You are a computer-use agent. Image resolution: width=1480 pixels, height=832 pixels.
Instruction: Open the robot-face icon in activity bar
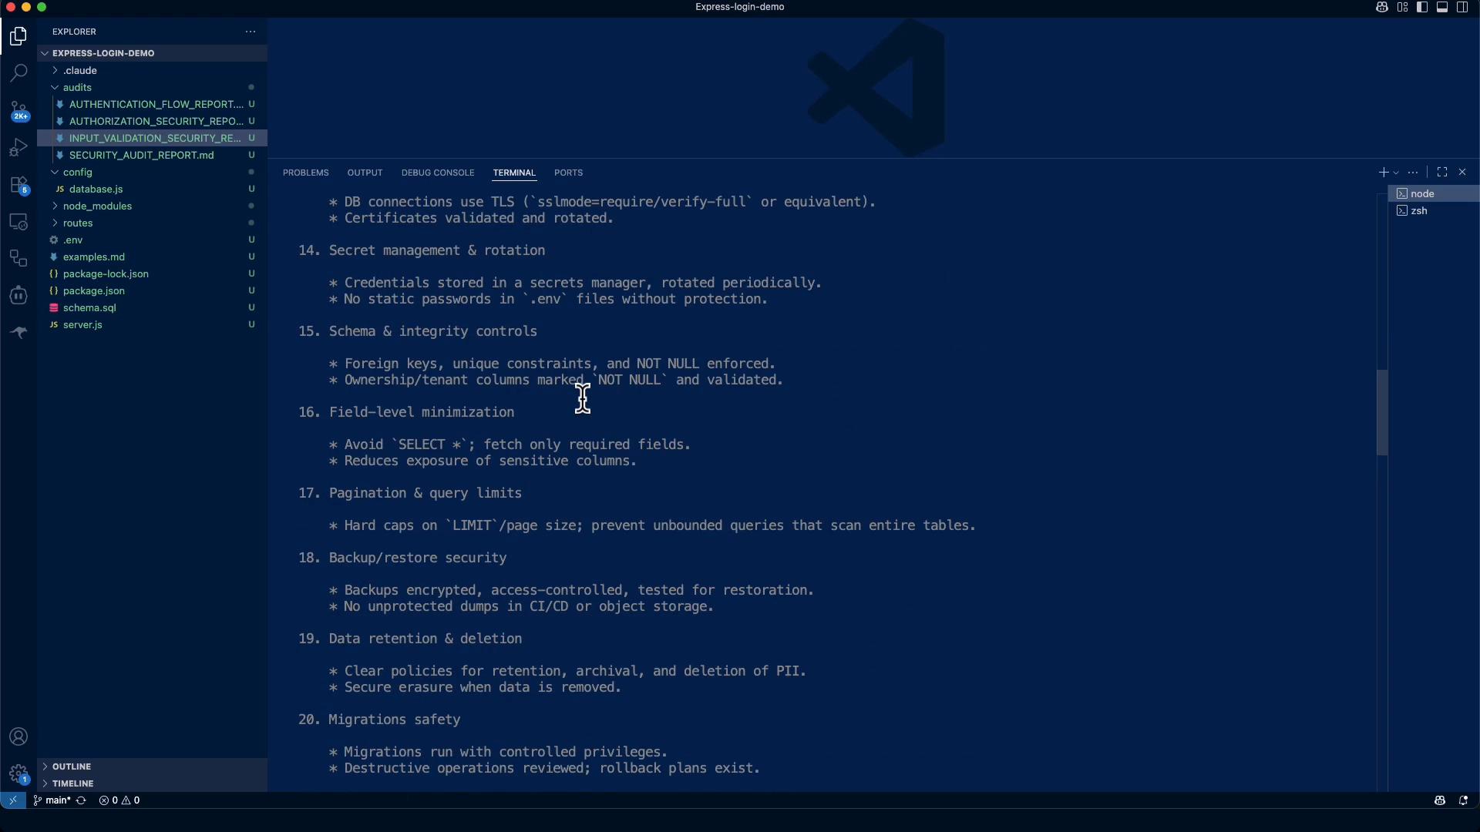pyautogui.click(x=18, y=295)
